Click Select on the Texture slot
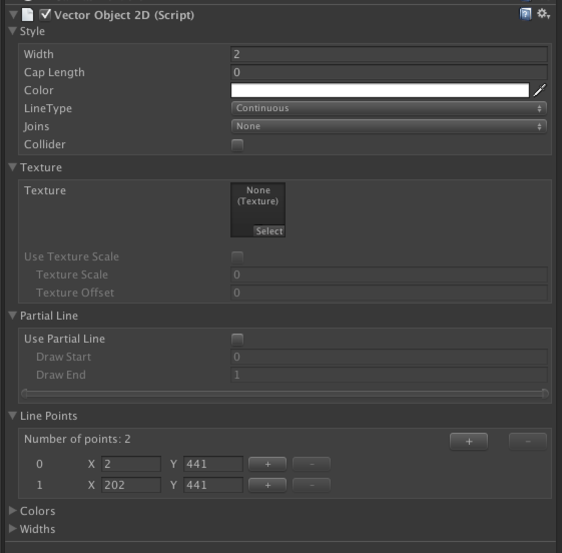 [x=269, y=231]
